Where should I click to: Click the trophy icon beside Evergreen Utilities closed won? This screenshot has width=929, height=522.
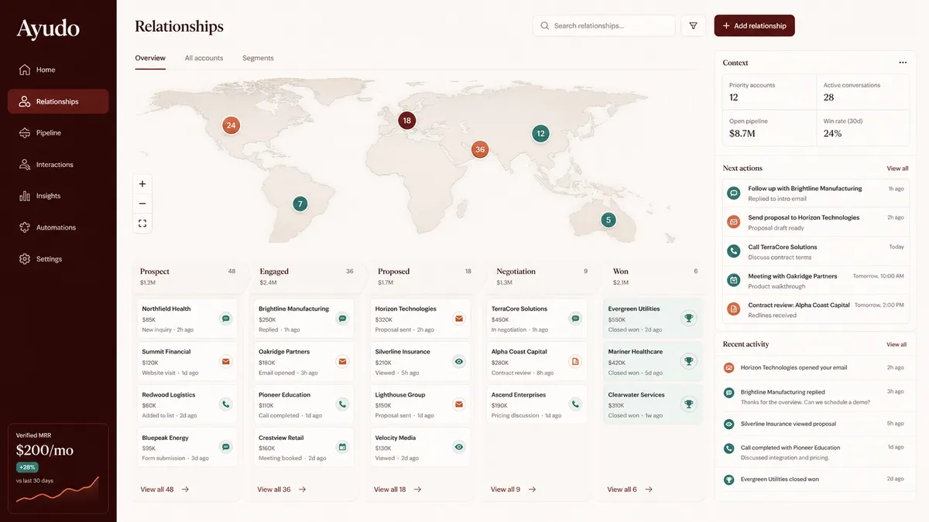[728, 479]
